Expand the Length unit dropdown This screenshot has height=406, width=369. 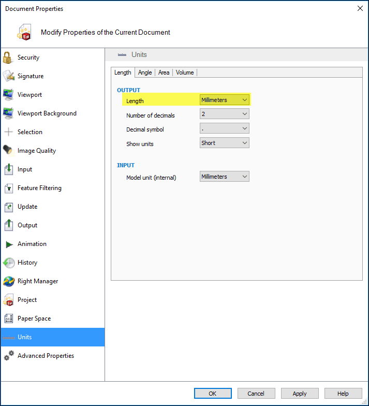225,100
